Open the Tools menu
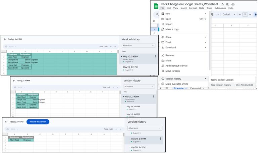 click(x=209, y=8)
